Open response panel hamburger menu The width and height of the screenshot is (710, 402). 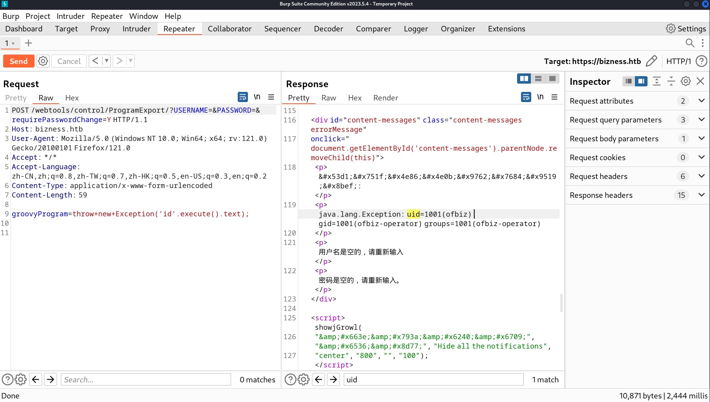tap(554, 97)
